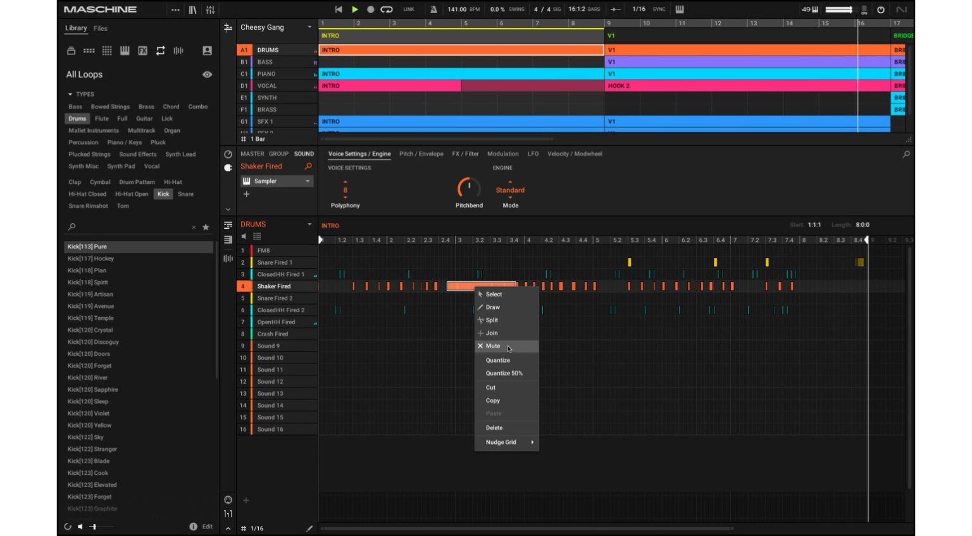Switch to the MASTER section

252,153
